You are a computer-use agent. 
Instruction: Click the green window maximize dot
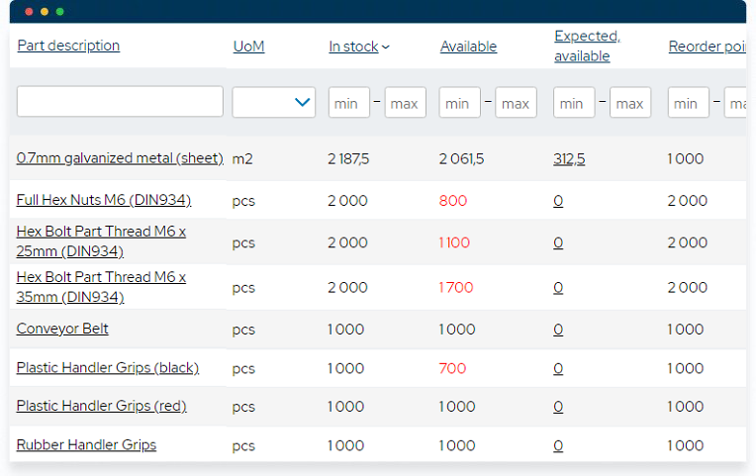(x=59, y=12)
